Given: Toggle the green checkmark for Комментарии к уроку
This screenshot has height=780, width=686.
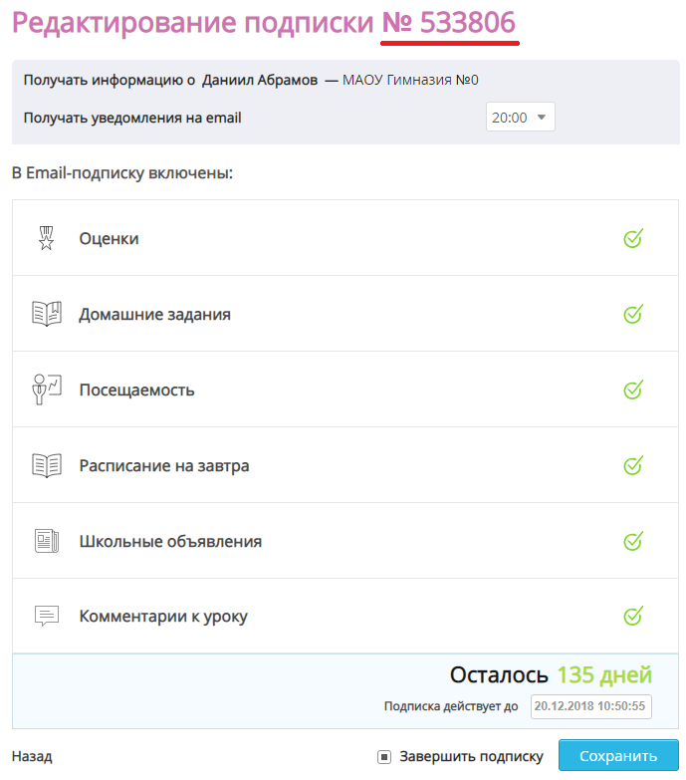Looking at the screenshot, I should (x=633, y=616).
